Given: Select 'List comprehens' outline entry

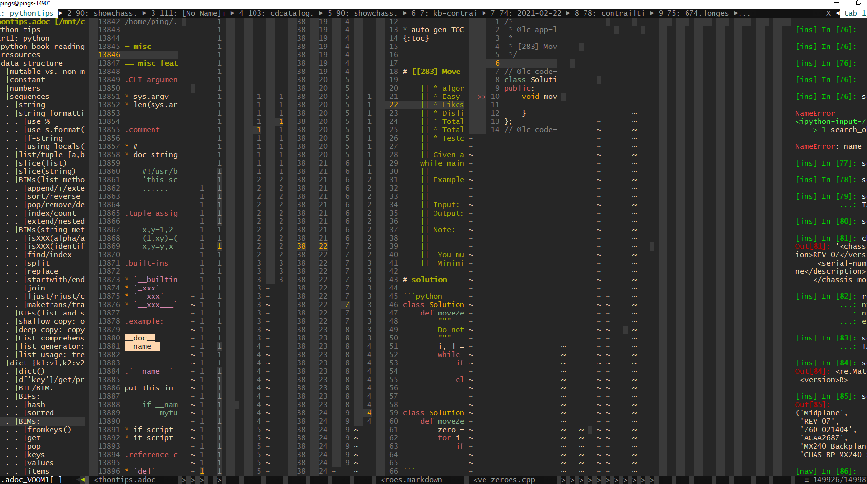Looking at the screenshot, I should [51, 338].
